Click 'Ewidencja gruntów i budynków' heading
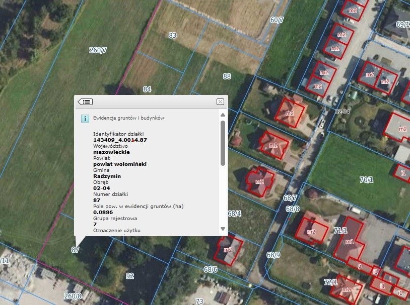 128,118
